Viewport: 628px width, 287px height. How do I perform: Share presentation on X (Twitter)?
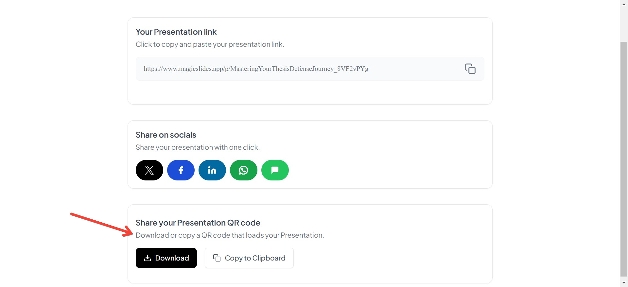click(x=149, y=170)
